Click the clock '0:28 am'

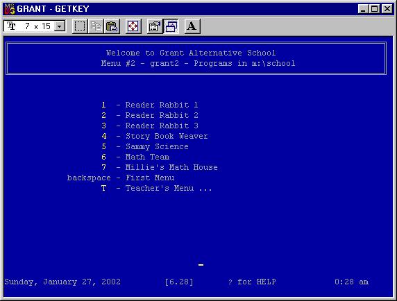pyautogui.click(x=352, y=282)
